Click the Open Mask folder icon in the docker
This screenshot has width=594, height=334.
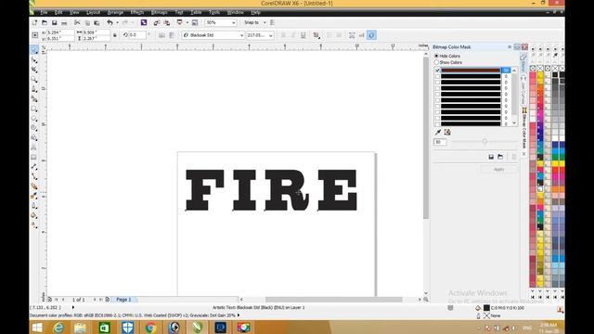point(500,157)
